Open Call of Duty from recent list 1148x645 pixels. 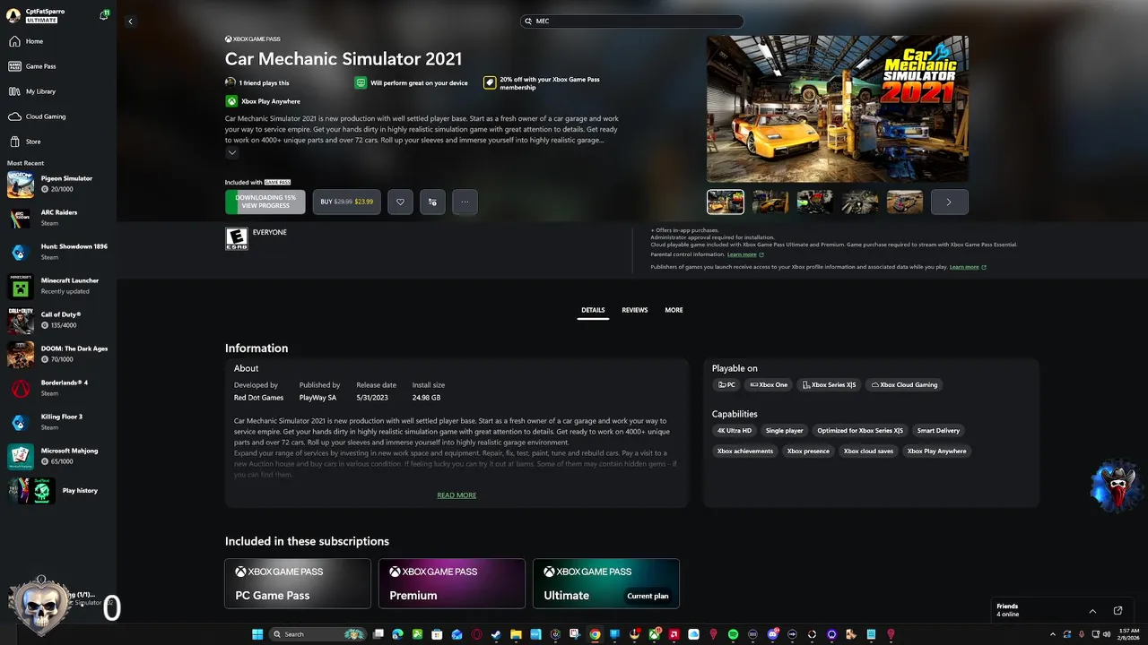pos(58,320)
